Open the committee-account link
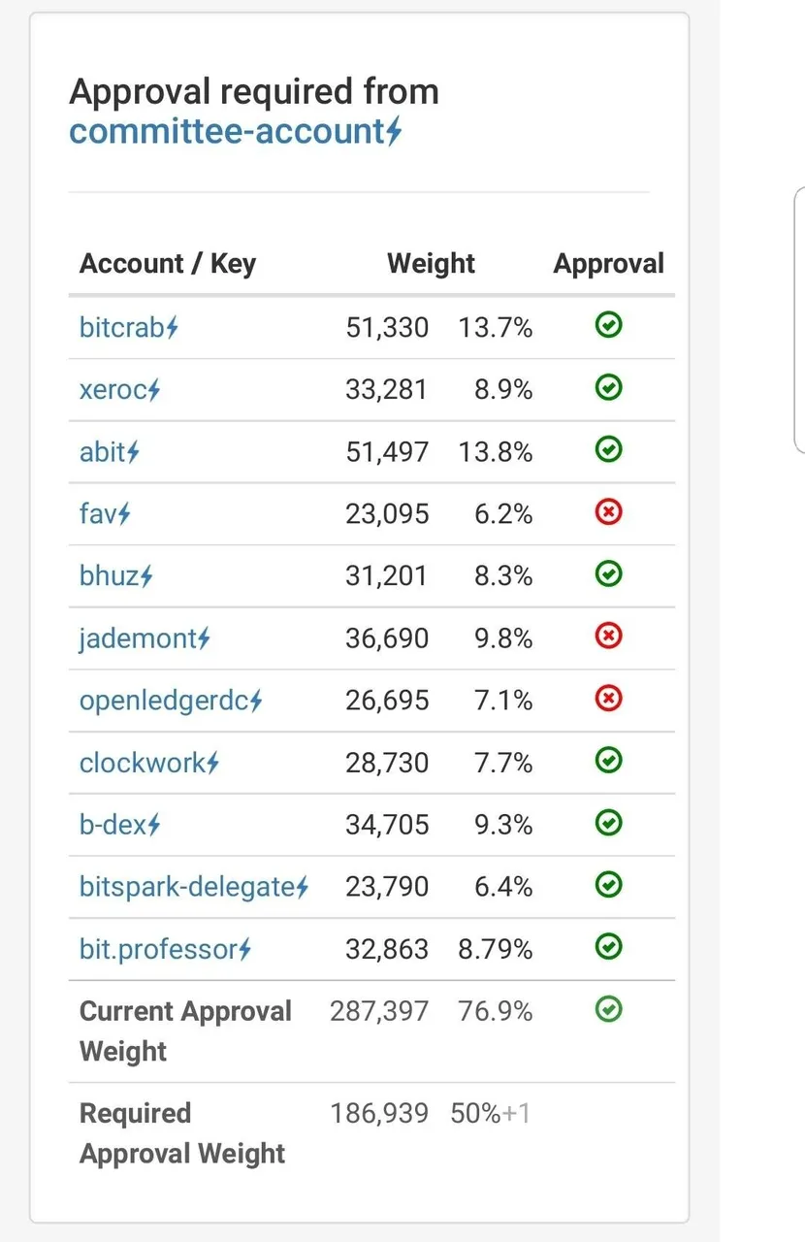The image size is (805, 1242). [x=228, y=131]
